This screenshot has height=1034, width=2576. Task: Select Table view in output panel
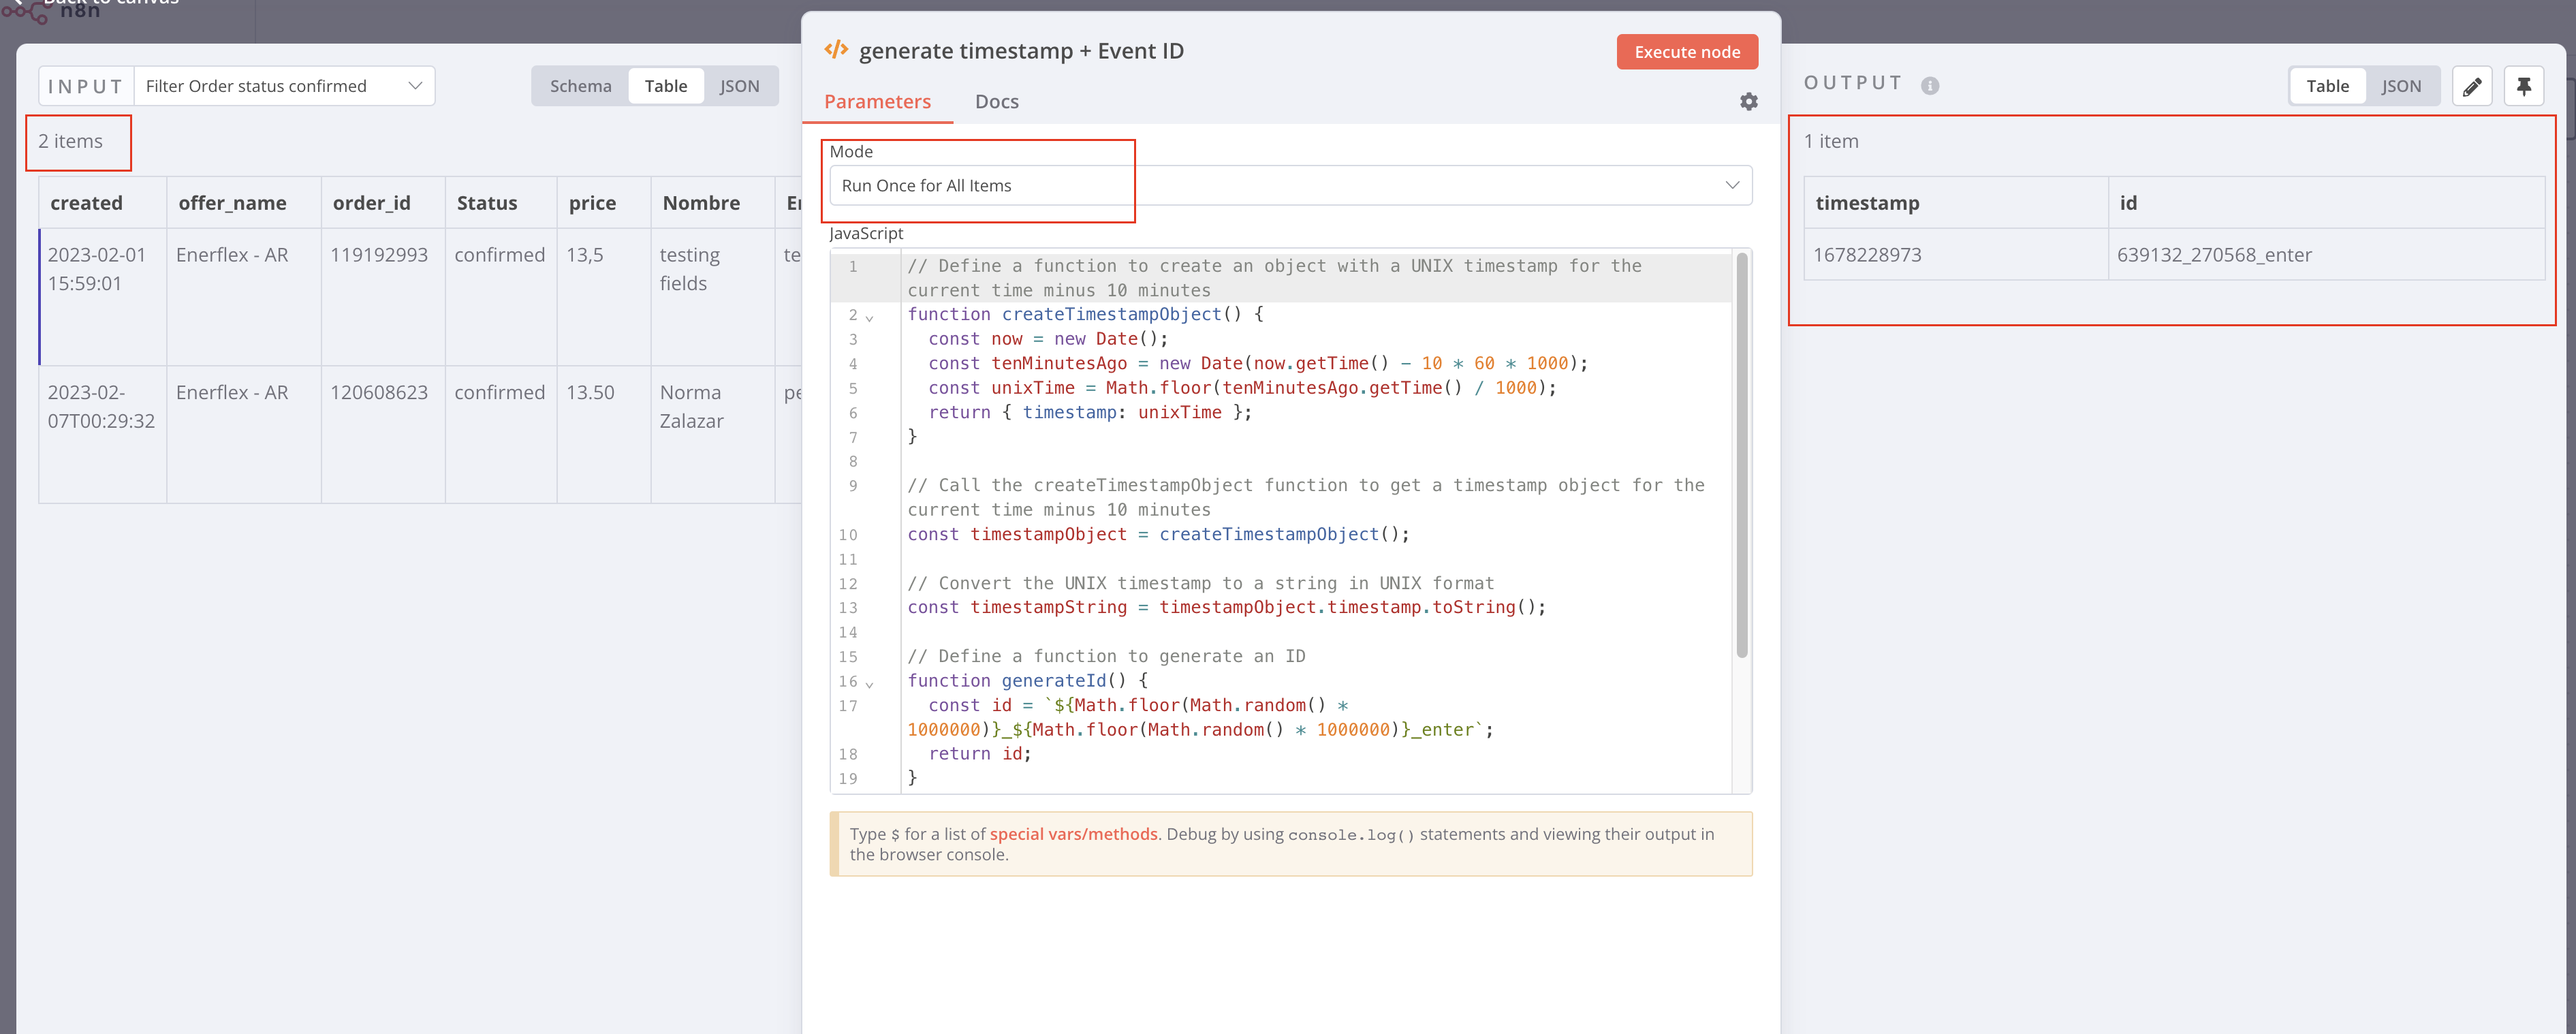click(x=2327, y=86)
